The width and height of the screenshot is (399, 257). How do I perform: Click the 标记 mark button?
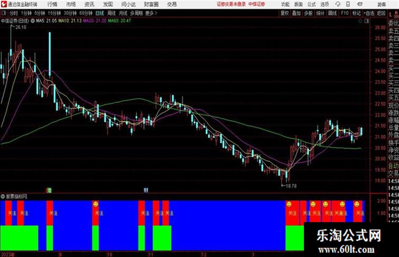pyautogui.click(x=356, y=13)
